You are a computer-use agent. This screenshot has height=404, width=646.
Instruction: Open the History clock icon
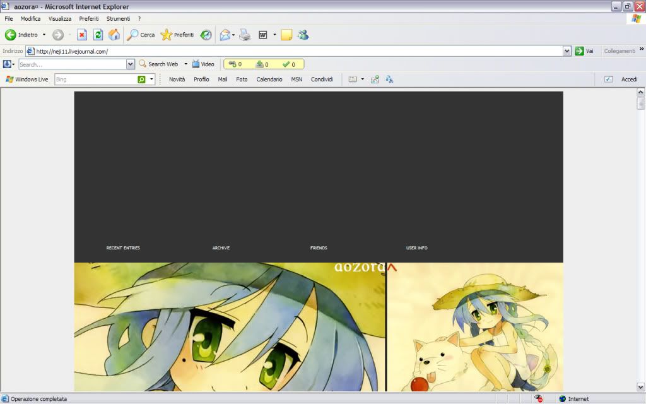[x=206, y=35]
